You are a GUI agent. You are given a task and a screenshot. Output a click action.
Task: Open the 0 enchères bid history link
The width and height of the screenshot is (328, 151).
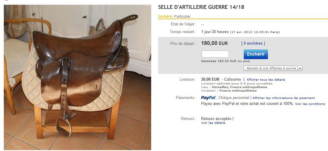(253, 43)
